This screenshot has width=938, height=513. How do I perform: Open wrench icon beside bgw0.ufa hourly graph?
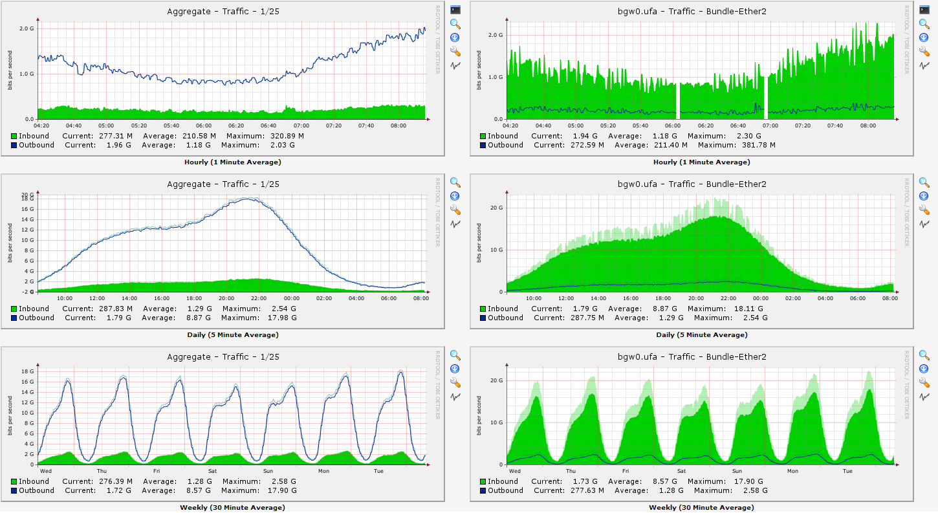pos(924,51)
